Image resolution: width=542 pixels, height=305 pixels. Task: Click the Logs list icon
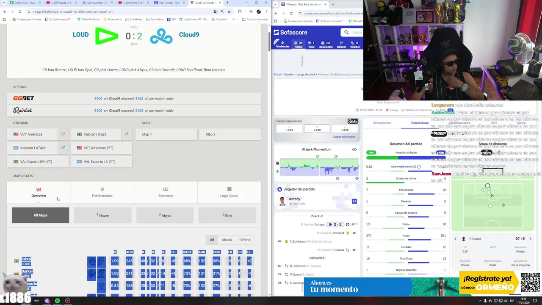point(229,189)
